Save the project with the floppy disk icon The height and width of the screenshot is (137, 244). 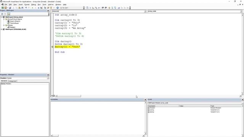coord(10,8)
